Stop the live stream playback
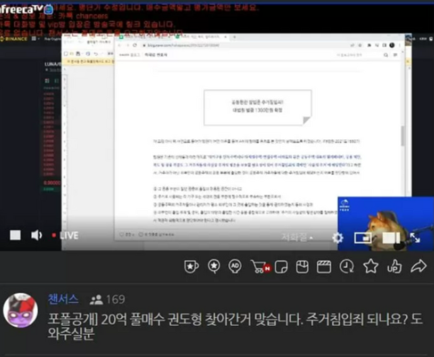The image size is (434, 357). point(15,235)
